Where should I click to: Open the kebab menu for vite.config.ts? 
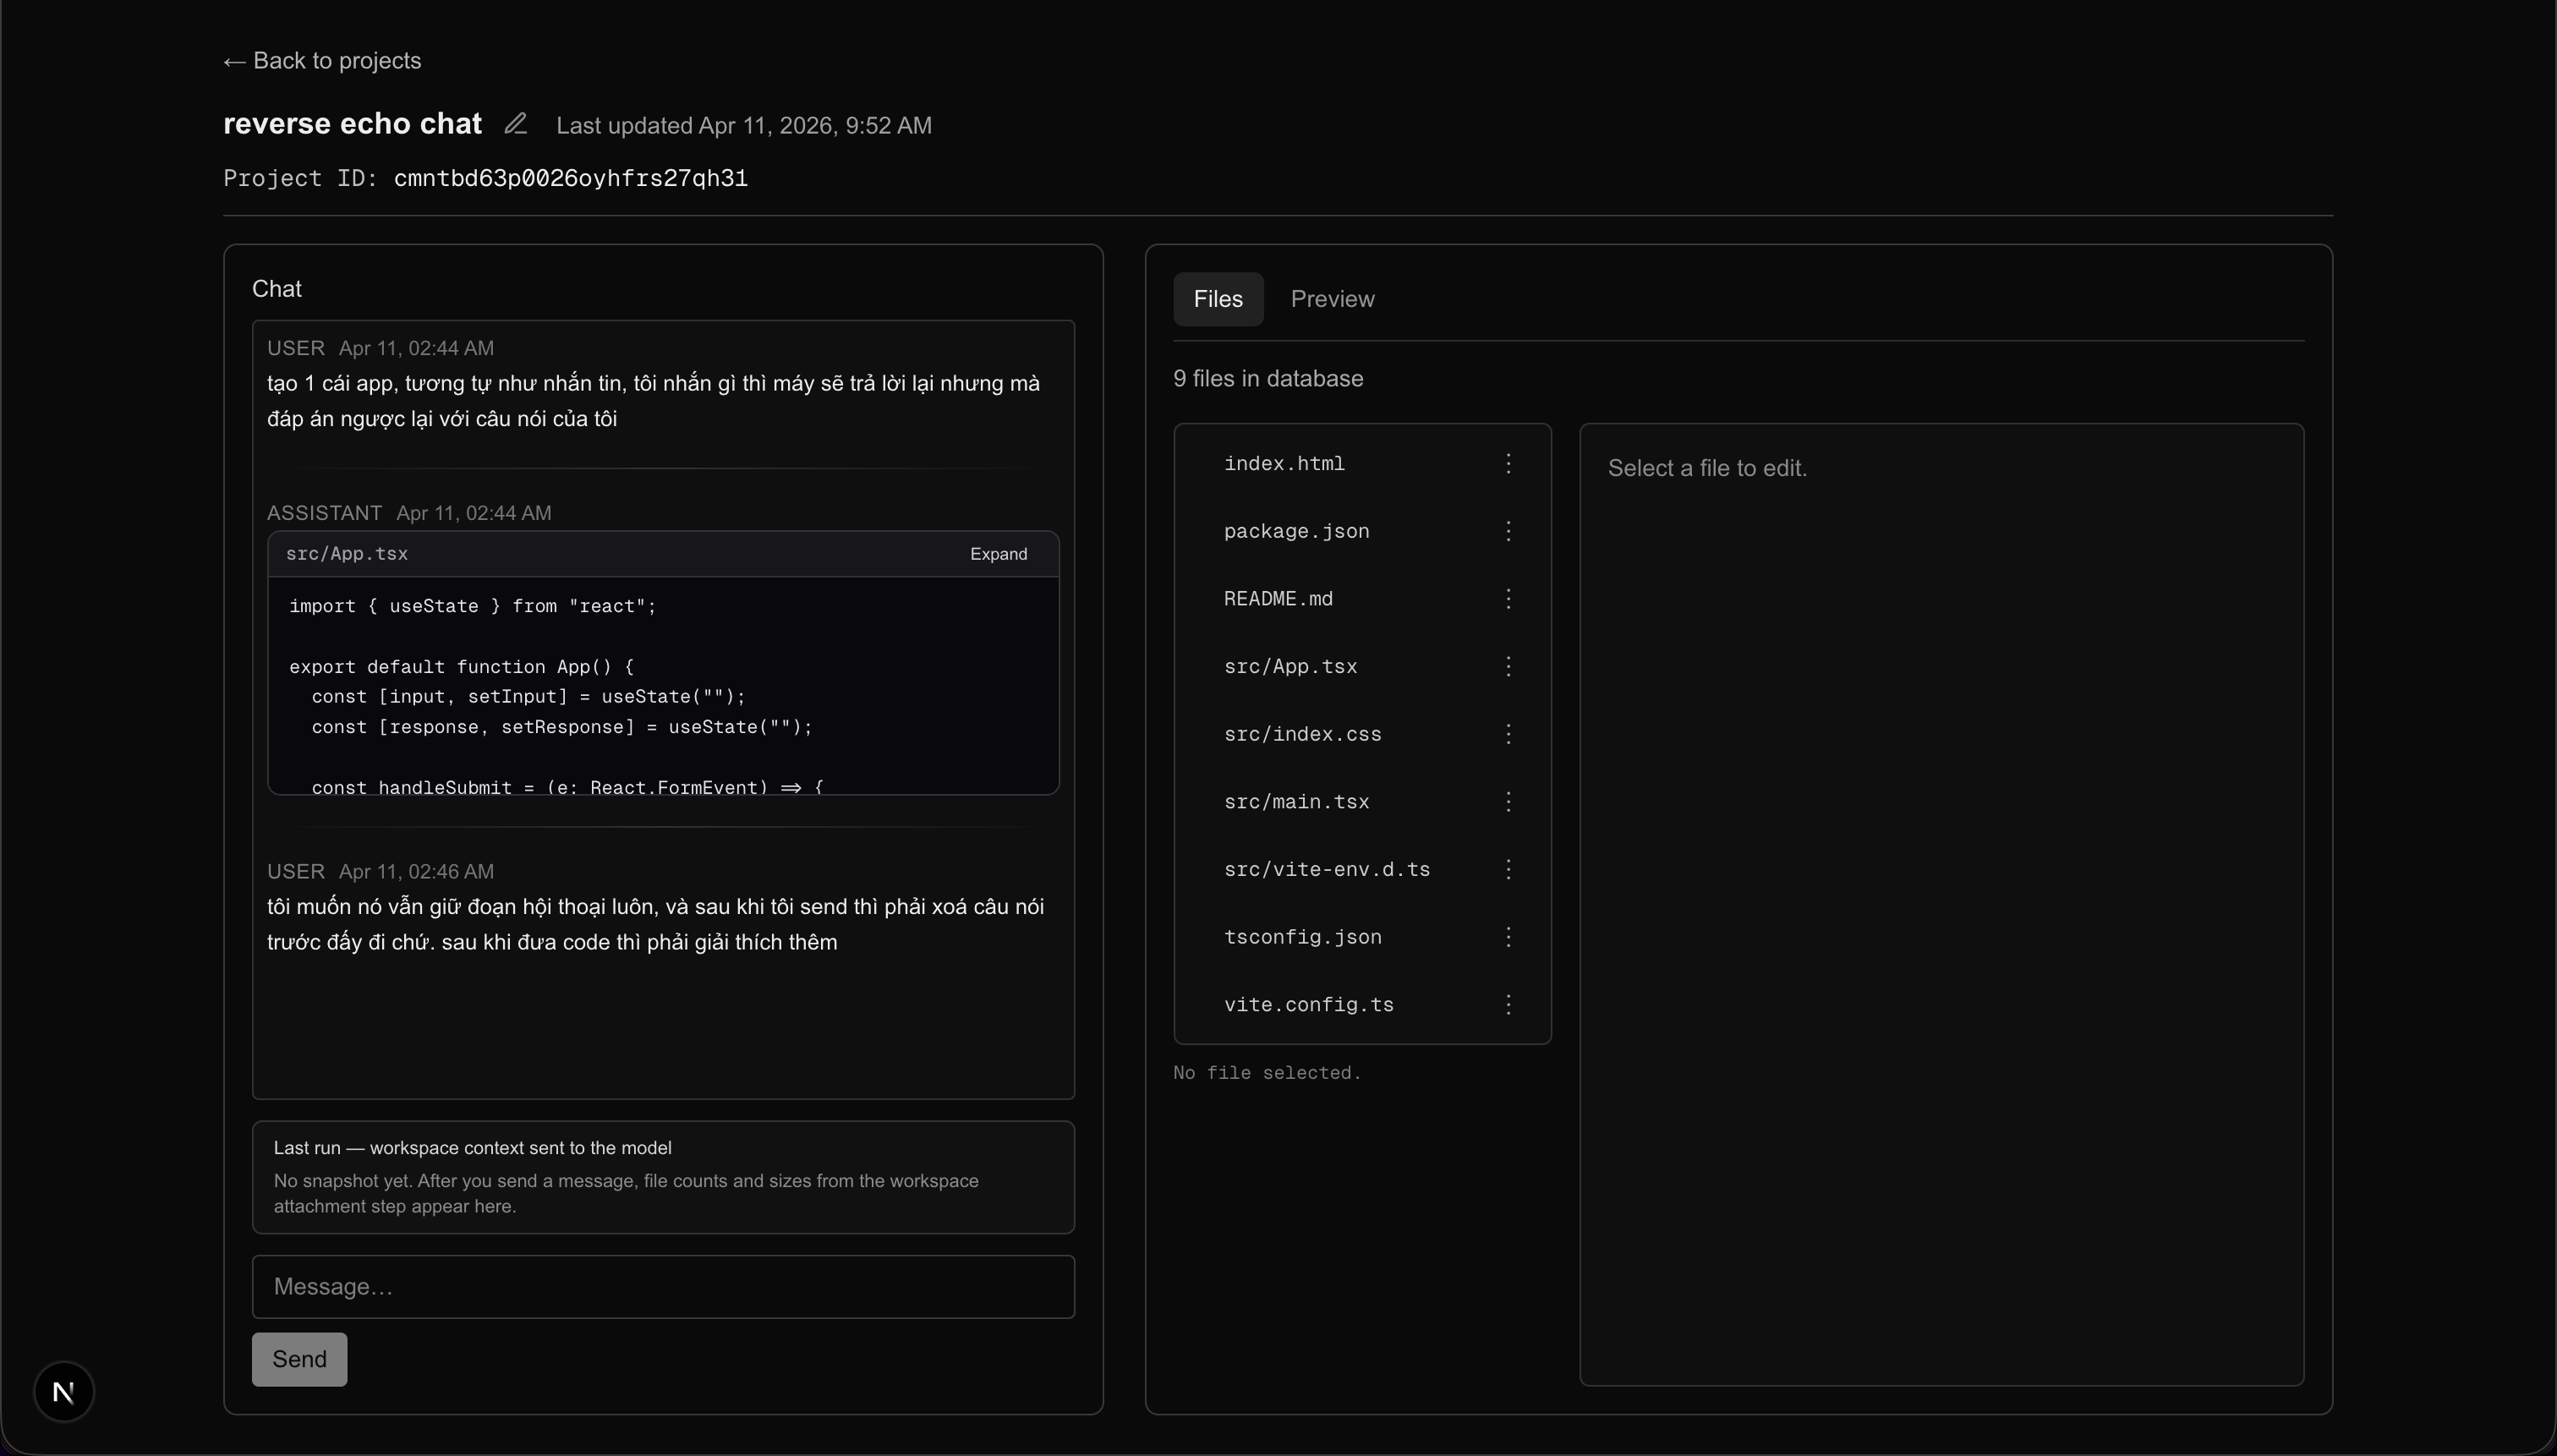click(1508, 1004)
